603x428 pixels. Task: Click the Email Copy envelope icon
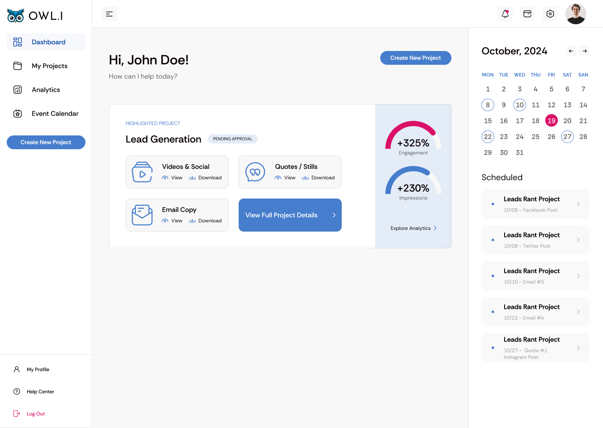coord(142,215)
